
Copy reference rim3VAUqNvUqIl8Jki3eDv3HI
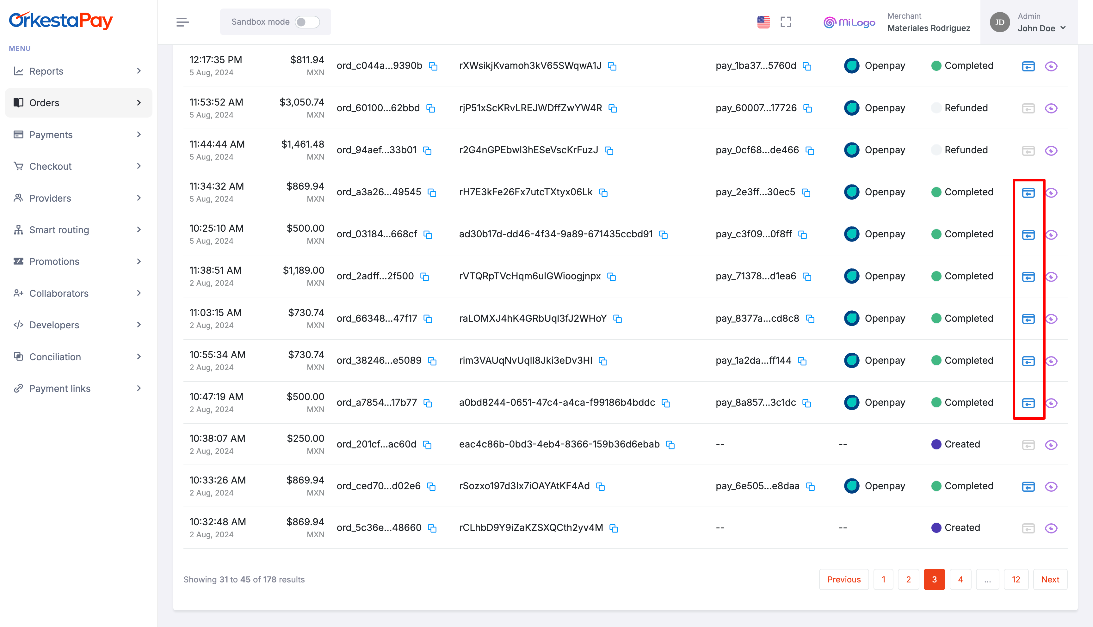[x=603, y=361]
